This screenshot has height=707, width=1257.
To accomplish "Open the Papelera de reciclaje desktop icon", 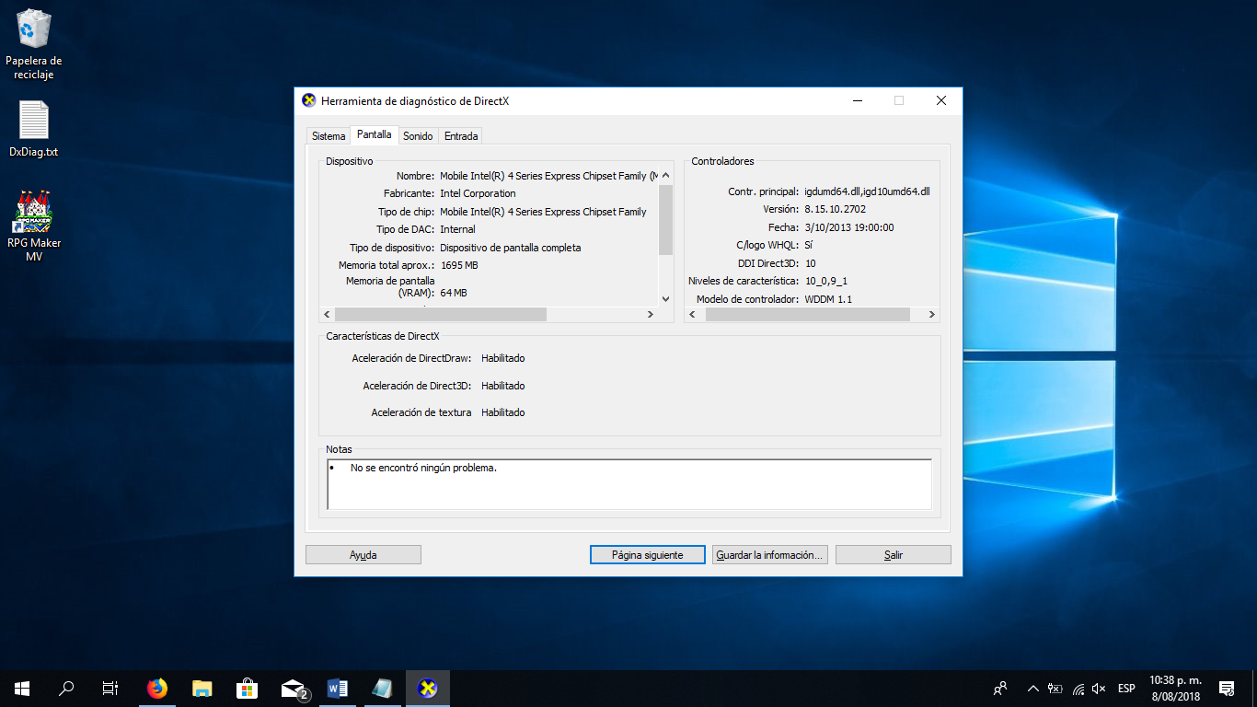I will click(x=33, y=44).
